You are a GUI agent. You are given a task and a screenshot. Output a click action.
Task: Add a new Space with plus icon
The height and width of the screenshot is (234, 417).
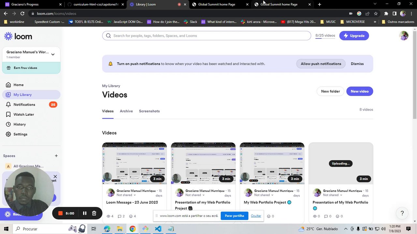[x=56, y=156]
